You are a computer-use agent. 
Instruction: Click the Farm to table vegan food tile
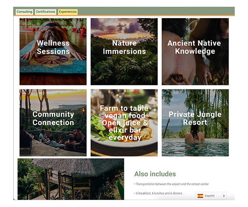tap(124, 123)
